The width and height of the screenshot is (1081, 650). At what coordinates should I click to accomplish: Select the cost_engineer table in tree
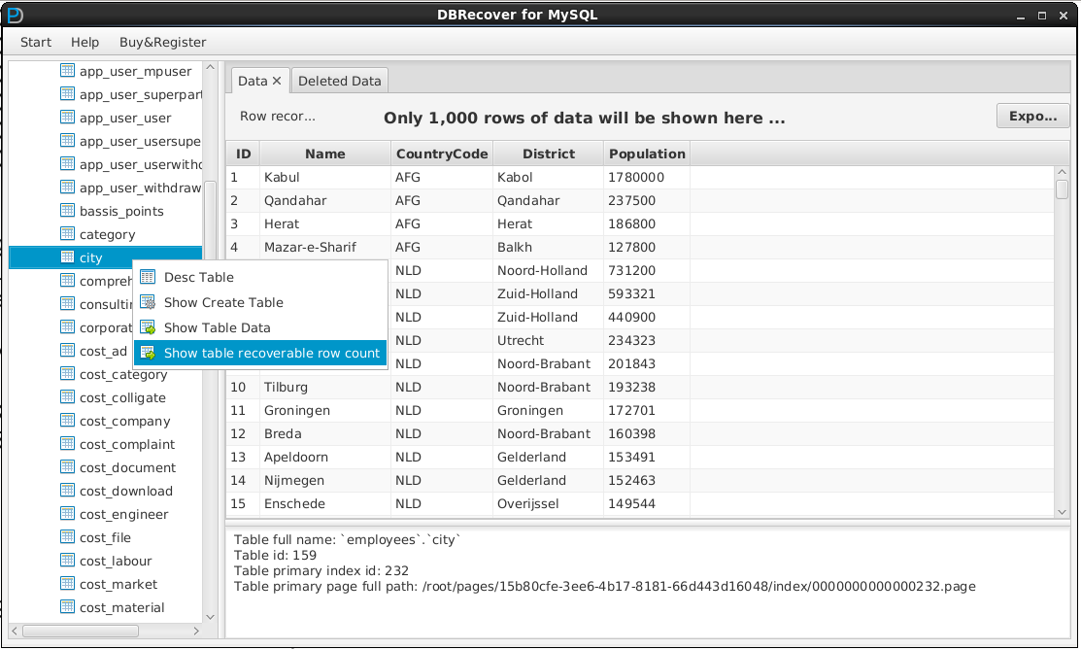click(x=123, y=514)
